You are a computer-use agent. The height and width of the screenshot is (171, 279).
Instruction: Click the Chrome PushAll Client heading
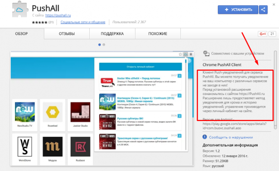click(x=222, y=65)
